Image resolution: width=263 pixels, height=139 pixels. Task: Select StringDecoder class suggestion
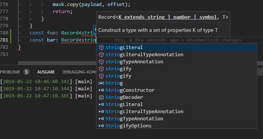coord(177,97)
